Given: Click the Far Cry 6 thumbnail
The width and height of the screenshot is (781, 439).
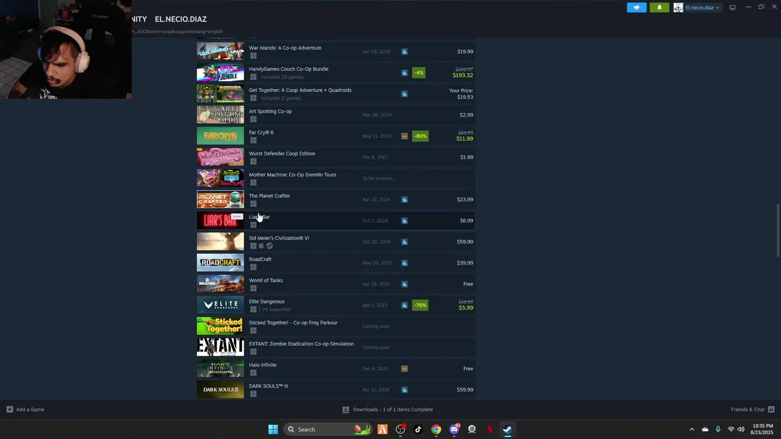Looking at the screenshot, I should [x=220, y=136].
